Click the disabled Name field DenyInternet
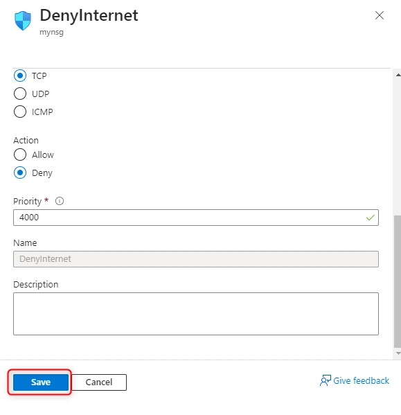Screen dimensions: 401x415 click(196, 259)
